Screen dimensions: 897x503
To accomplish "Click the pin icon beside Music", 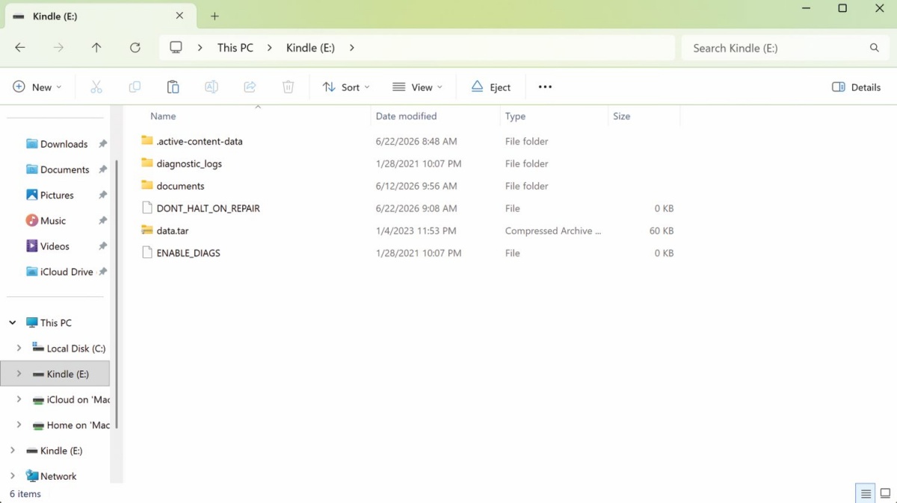I will point(103,221).
